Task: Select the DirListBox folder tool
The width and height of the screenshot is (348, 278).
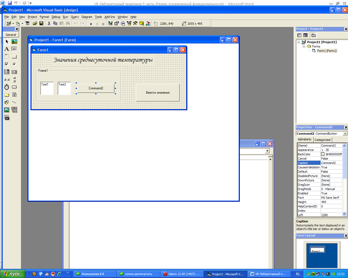Action: [x=7, y=95]
